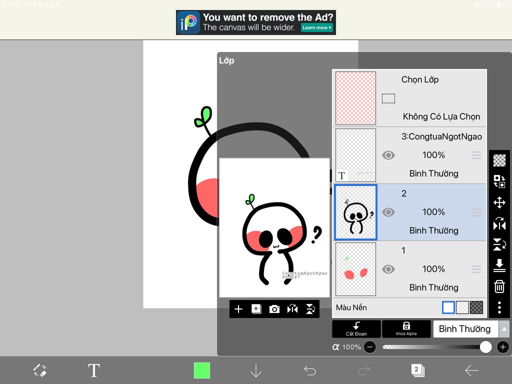Click Màu Nền label
The height and width of the screenshot is (384, 512).
pos(351,307)
